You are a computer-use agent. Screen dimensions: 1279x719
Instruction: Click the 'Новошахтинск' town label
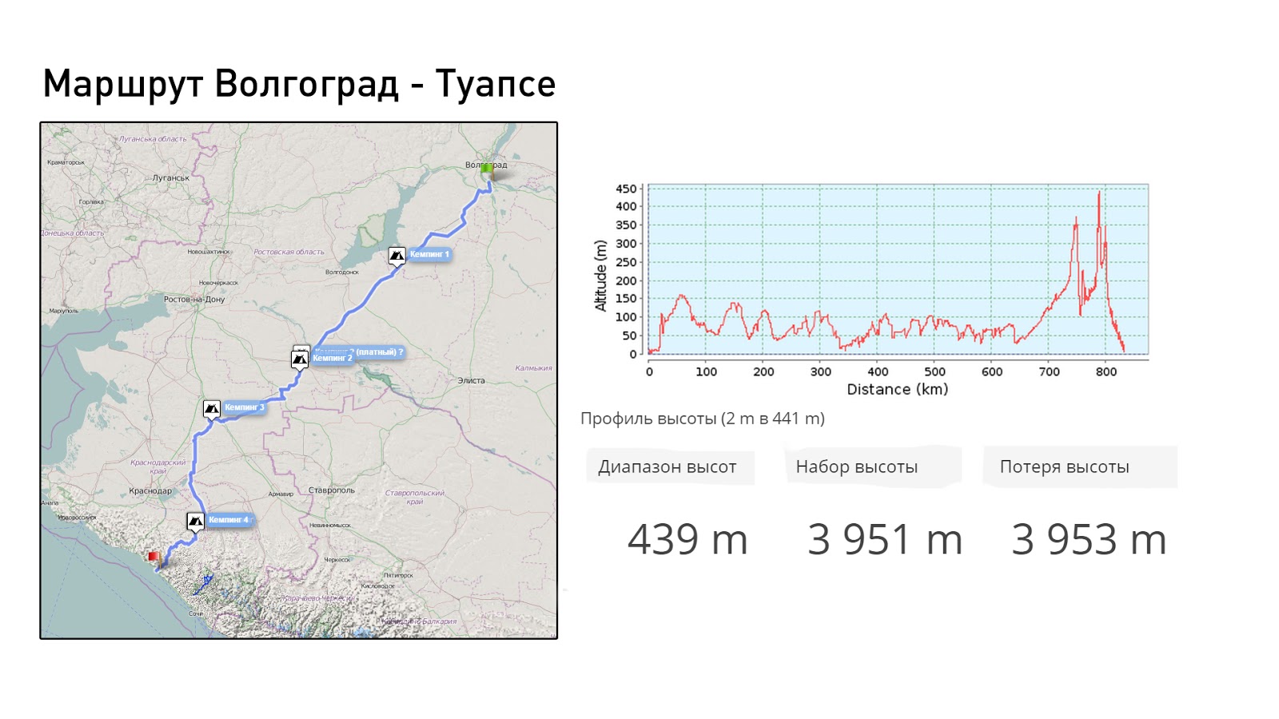[209, 252]
